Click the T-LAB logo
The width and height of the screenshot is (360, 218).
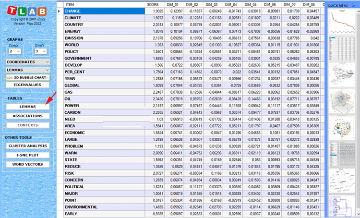coord(27,11)
